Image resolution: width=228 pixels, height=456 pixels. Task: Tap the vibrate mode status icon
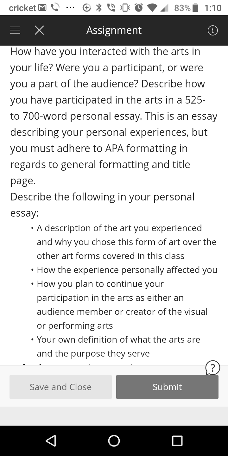click(x=124, y=8)
